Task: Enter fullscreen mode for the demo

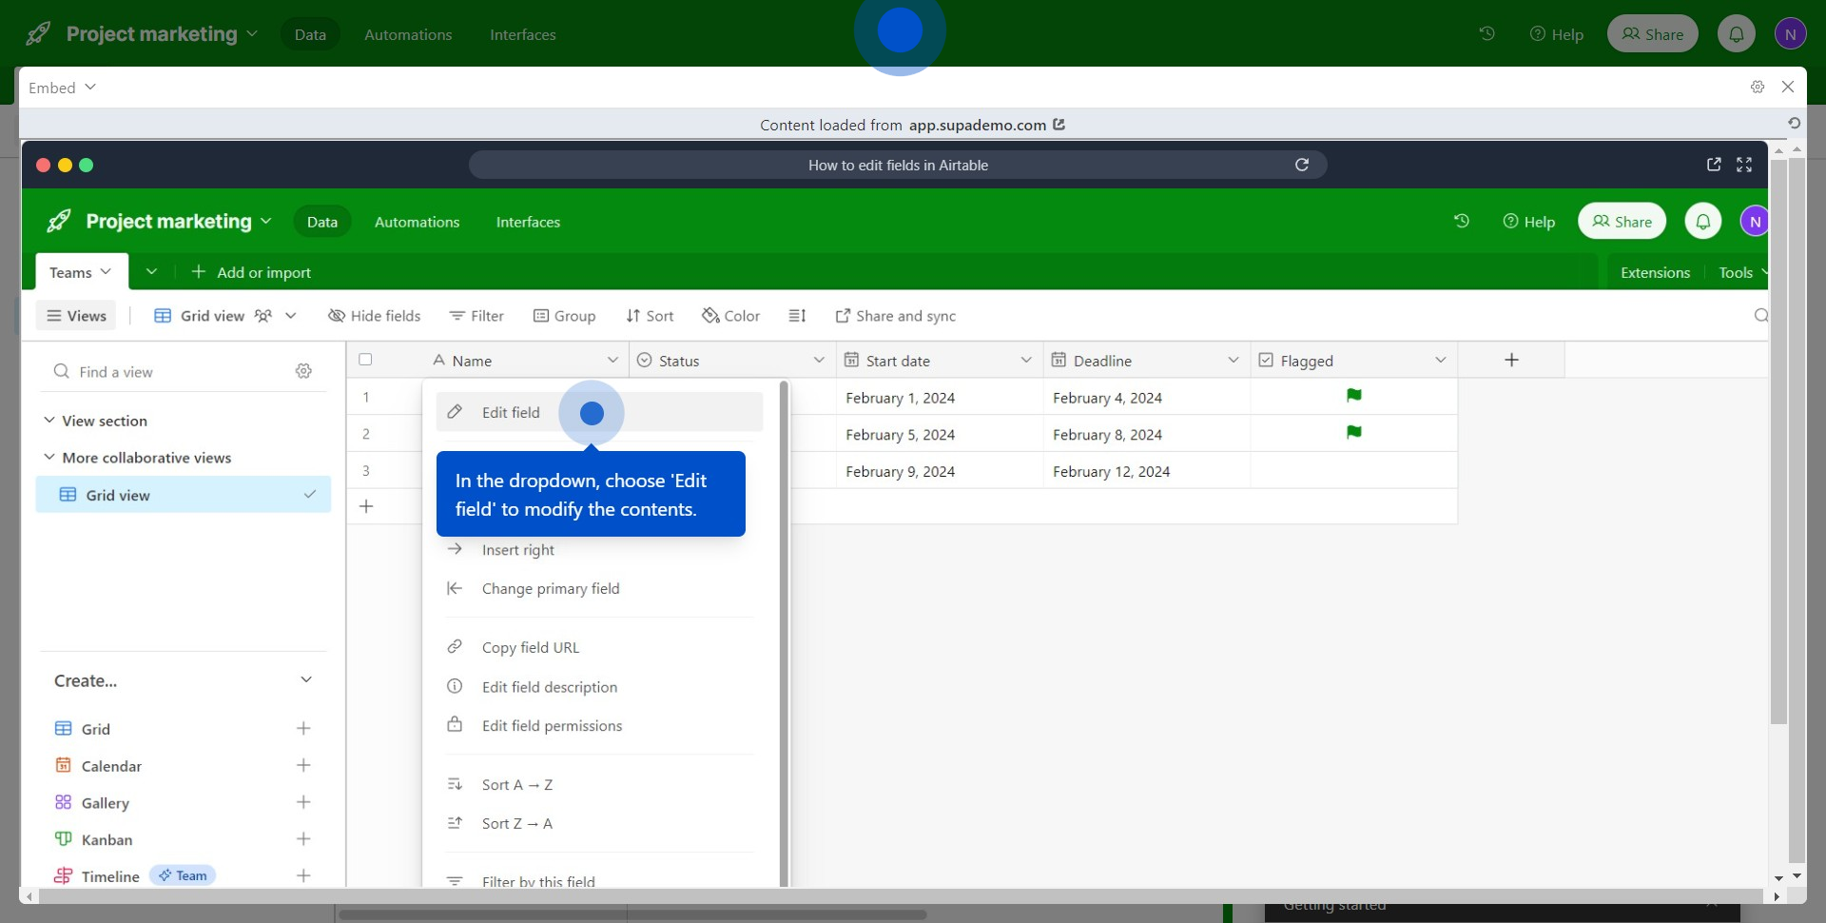Action: pyautogui.click(x=1744, y=165)
